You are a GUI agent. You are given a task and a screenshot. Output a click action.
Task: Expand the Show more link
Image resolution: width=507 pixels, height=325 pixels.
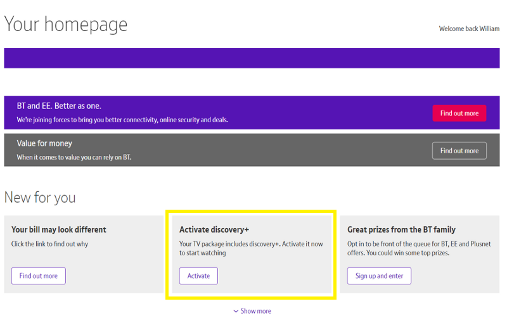252,311
